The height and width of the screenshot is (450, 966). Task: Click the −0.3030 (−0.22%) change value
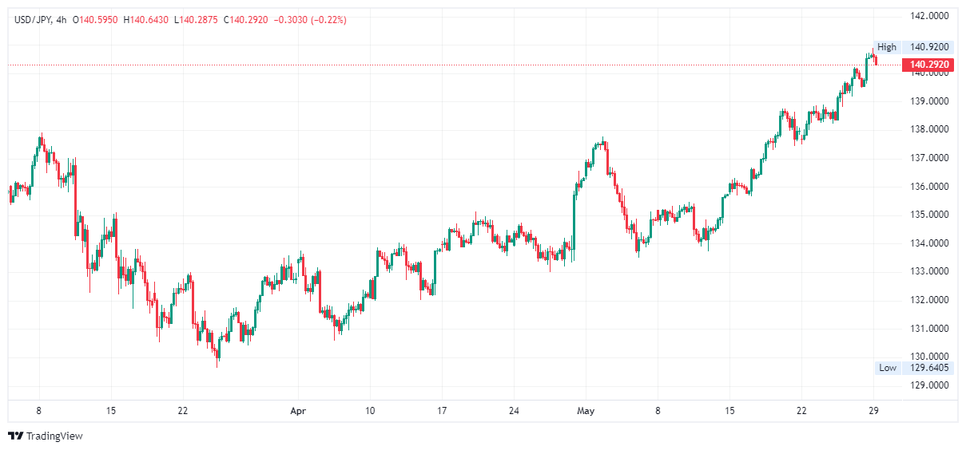[310, 19]
